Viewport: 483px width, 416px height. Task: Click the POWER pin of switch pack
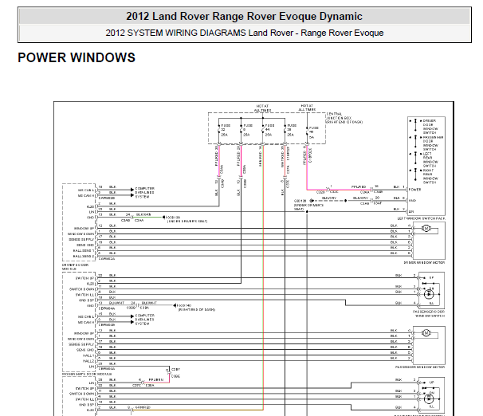414,190
